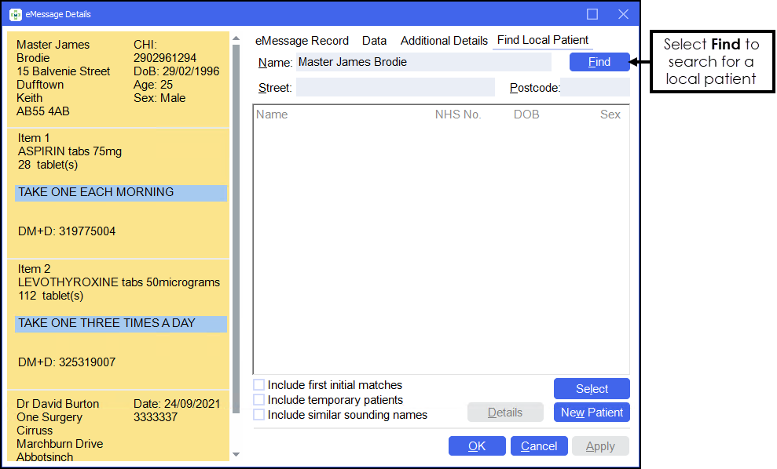Click the Select button
The image size is (777, 469).
coord(592,389)
